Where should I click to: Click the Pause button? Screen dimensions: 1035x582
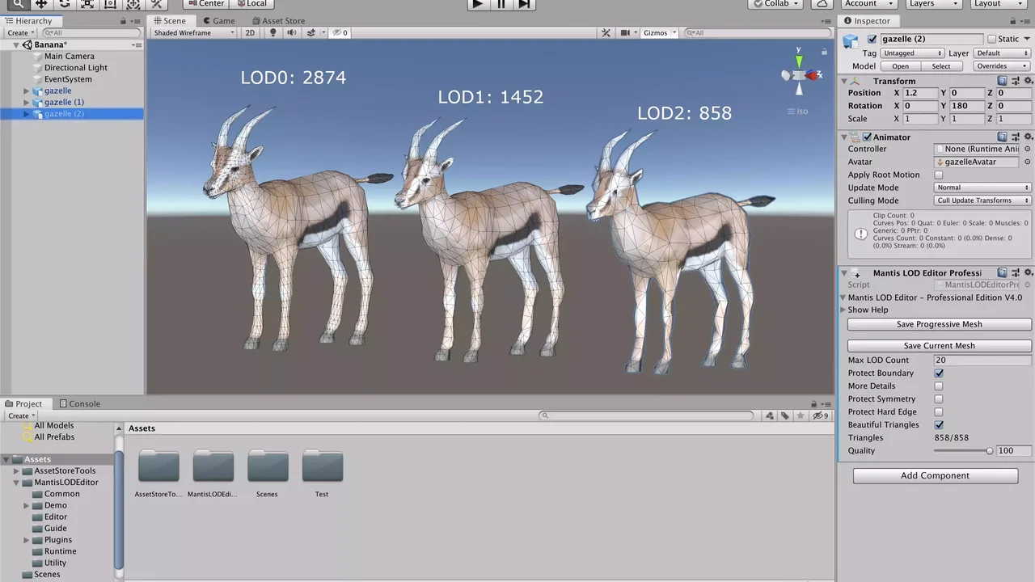pyautogui.click(x=501, y=4)
